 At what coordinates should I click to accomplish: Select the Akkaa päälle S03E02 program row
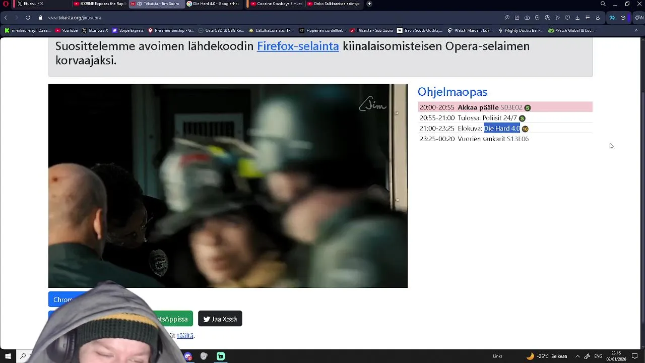[x=505, y=107]
